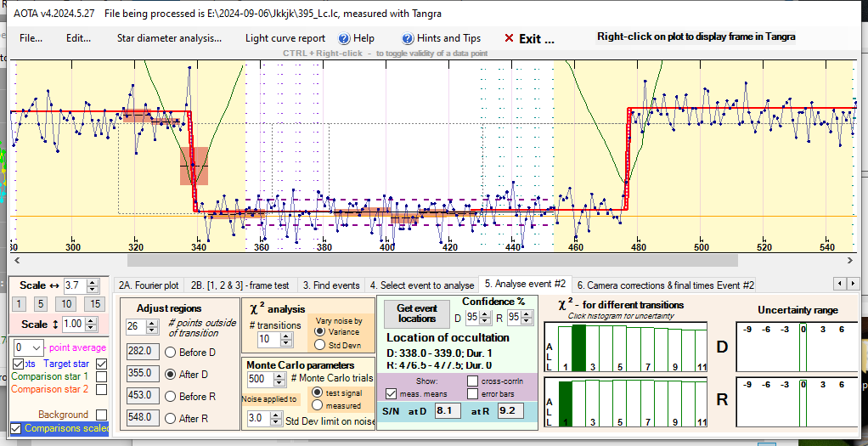Enable the error bars checkbox
This screenshot has height=446, width=868.
[x=472, y=393]
